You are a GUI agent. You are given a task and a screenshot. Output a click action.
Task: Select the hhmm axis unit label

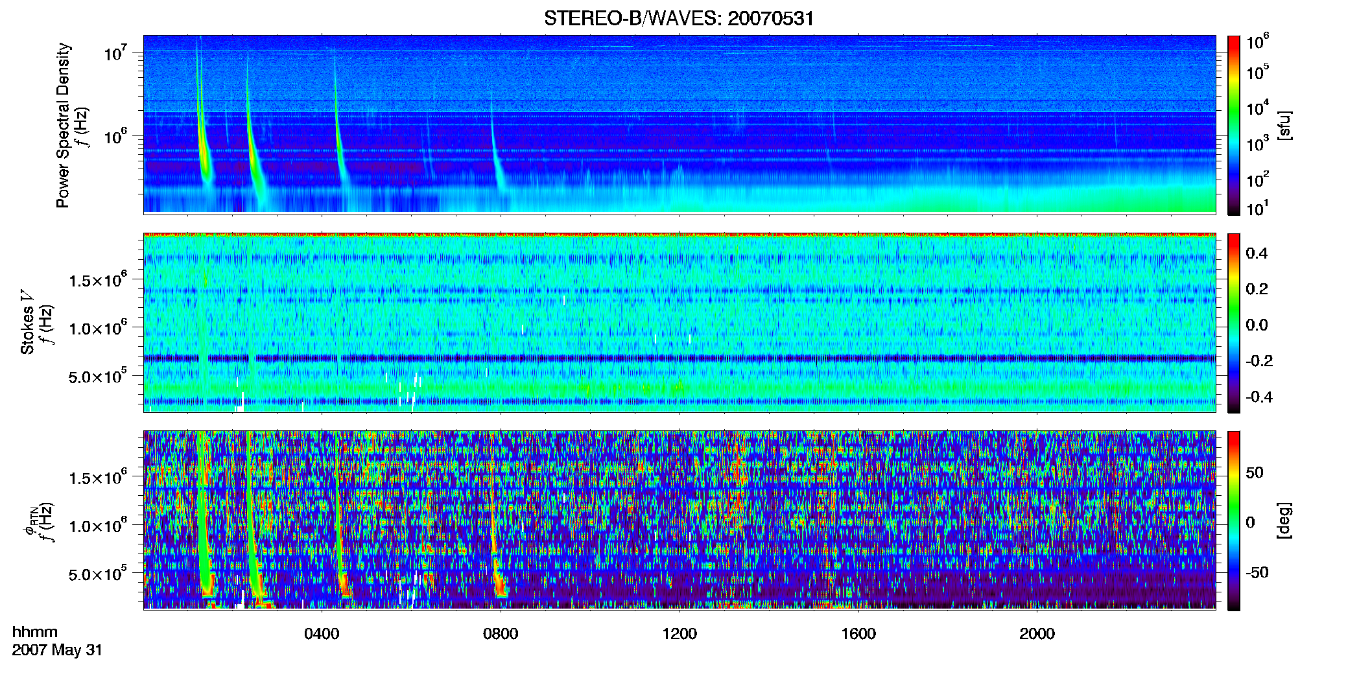coord(35,632)
